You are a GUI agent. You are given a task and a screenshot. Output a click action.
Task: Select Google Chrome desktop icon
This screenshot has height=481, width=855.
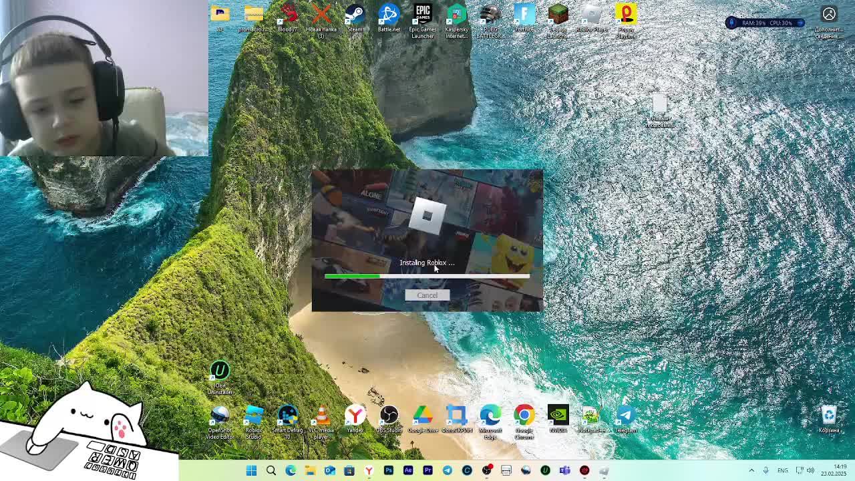(524, 423)
